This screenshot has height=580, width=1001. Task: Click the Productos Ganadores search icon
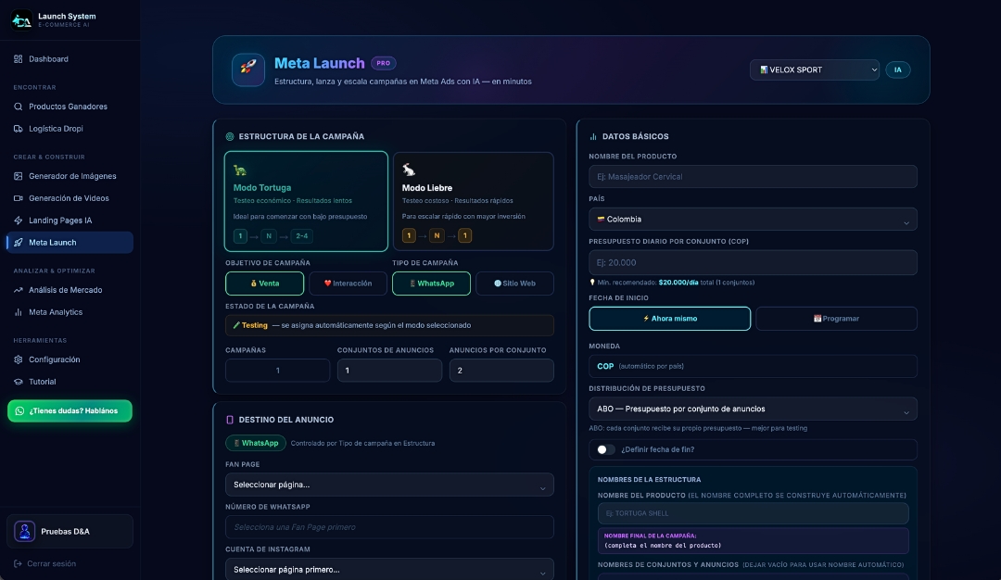pyautogui.click(x=18, y=107)
